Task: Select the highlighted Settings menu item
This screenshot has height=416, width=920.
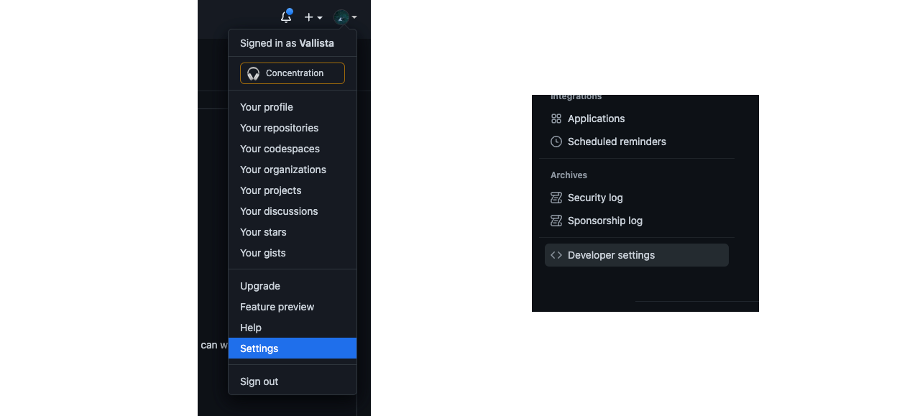Action: [x=259, y=348]
